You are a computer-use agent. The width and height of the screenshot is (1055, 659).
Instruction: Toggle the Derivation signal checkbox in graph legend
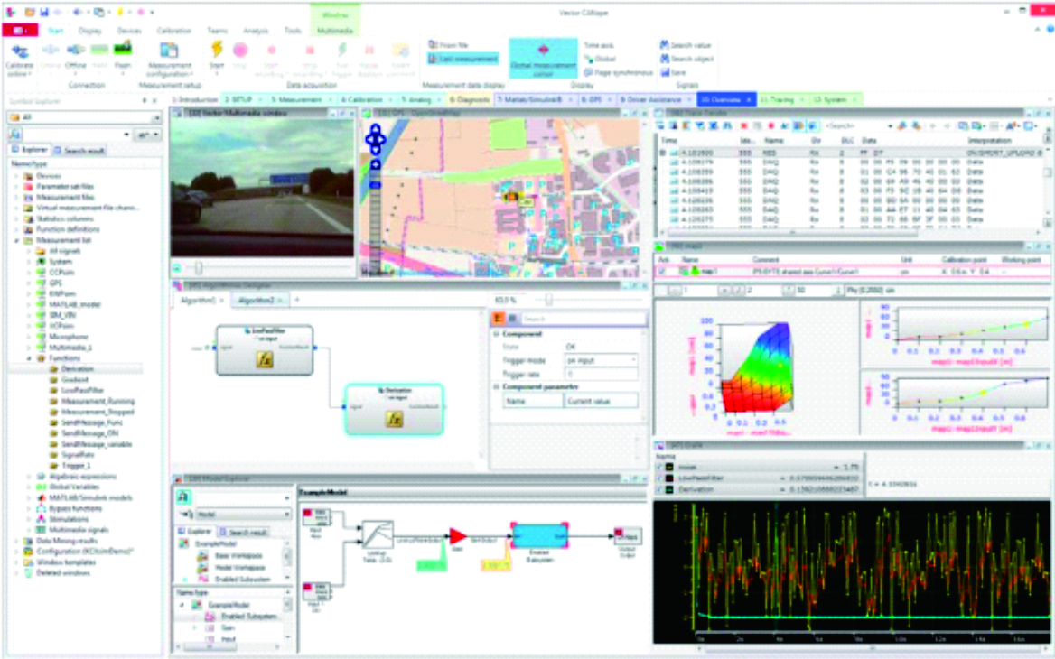point(659,489)
